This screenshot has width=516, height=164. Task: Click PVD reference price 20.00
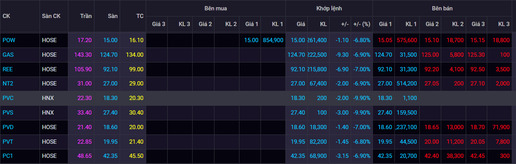click(x=136, y=127)
